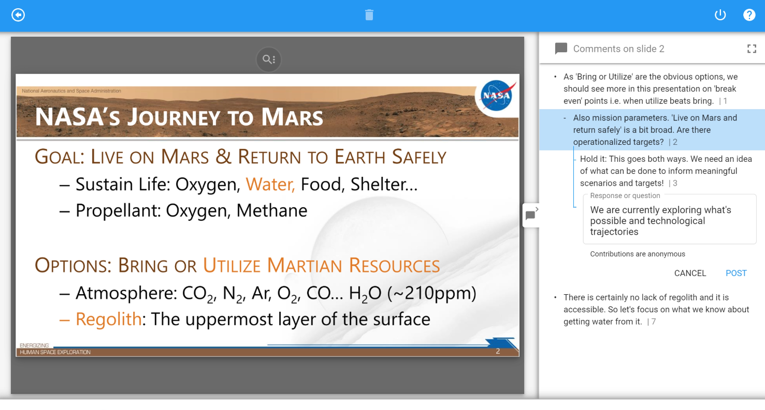Screen dimensions: 765x410
Task: Click 'Options: Bring or Utilize Martian Resources' heading
Action: [237, 265]
